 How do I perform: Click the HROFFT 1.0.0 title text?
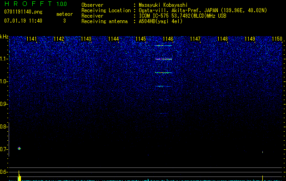[x=35, y=4]
